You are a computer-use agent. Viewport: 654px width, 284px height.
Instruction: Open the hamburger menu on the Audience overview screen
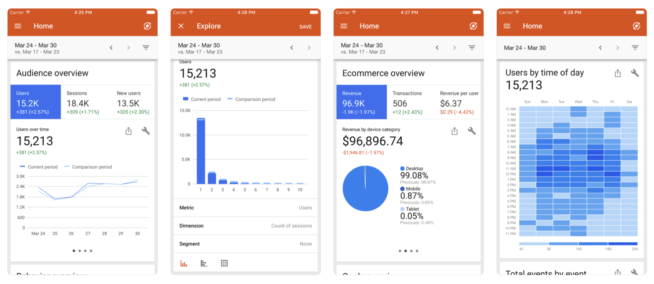[x=18, y=26]
